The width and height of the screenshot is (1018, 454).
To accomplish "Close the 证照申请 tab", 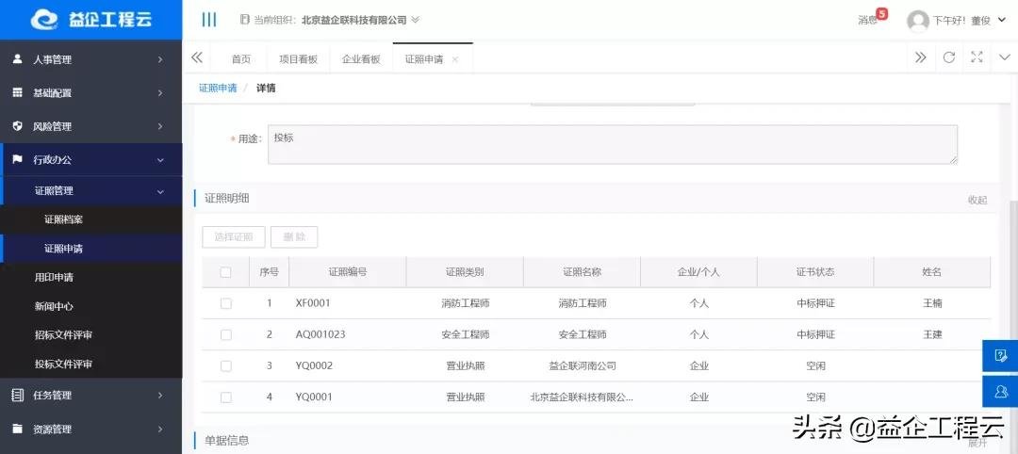I will 455,59.
